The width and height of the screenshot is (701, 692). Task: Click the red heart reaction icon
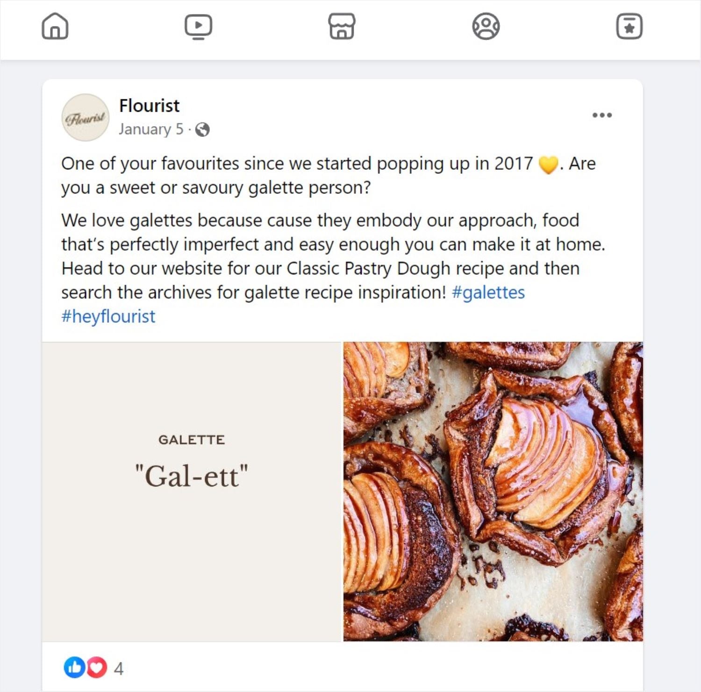point(97,667)
